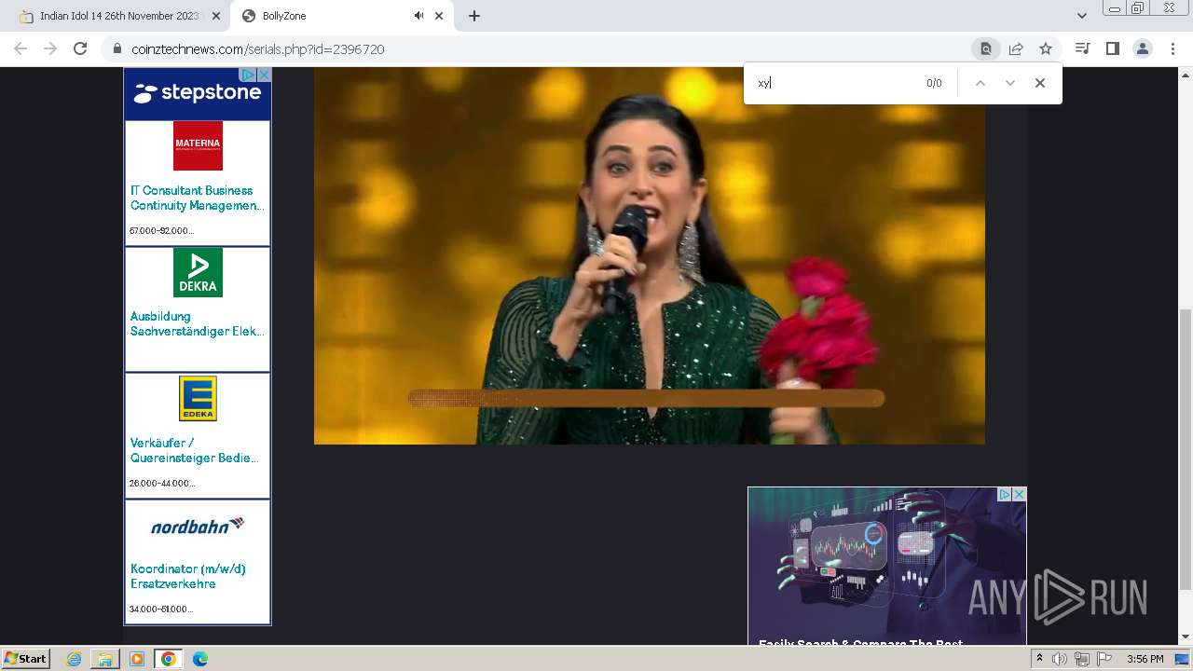This screenshot has width=1193, height=671.
Task: Close the bottom-right trading ad
Action: point(1020,494)
